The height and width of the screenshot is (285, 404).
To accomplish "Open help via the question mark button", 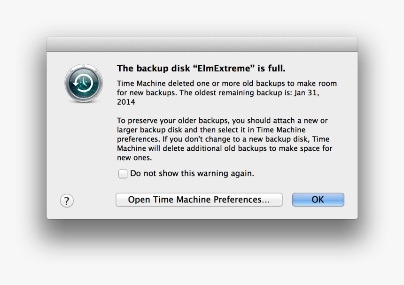I will pos(67,200).
